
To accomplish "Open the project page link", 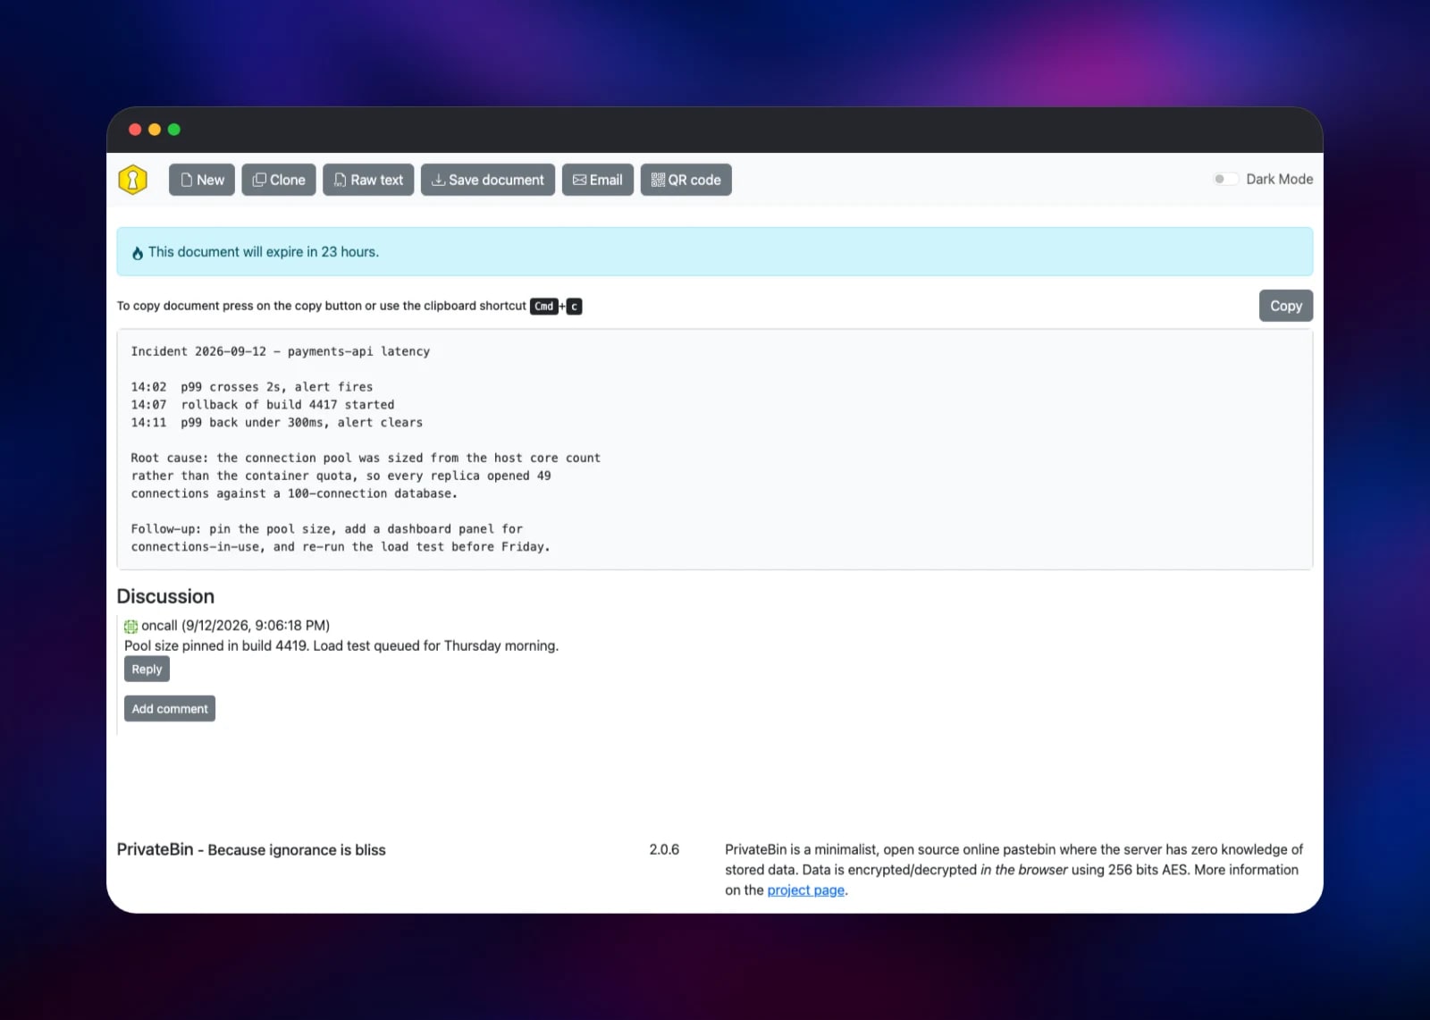I will [806, 890].
